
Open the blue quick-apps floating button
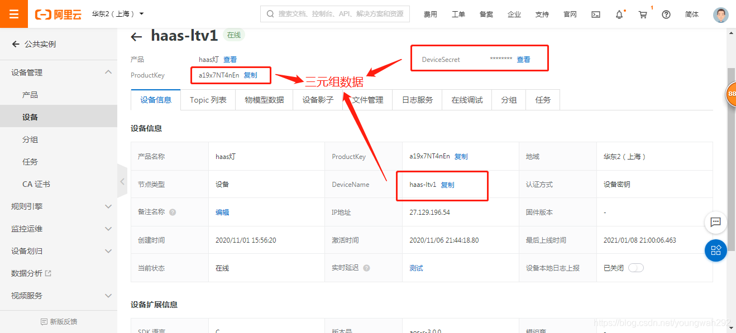(716, 250)
